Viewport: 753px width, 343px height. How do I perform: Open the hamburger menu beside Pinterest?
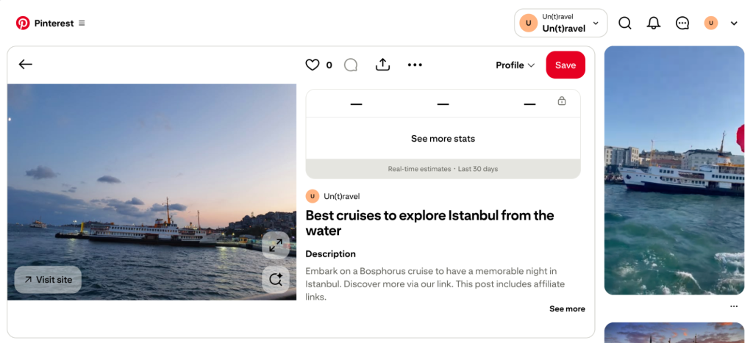[x=82, y=23]
